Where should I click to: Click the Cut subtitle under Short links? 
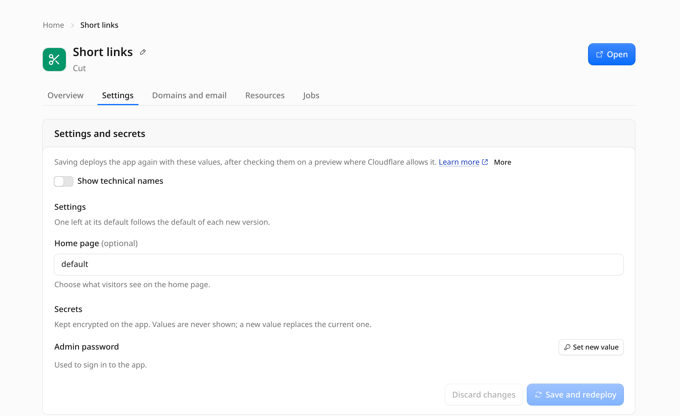[x=79, y=68]
